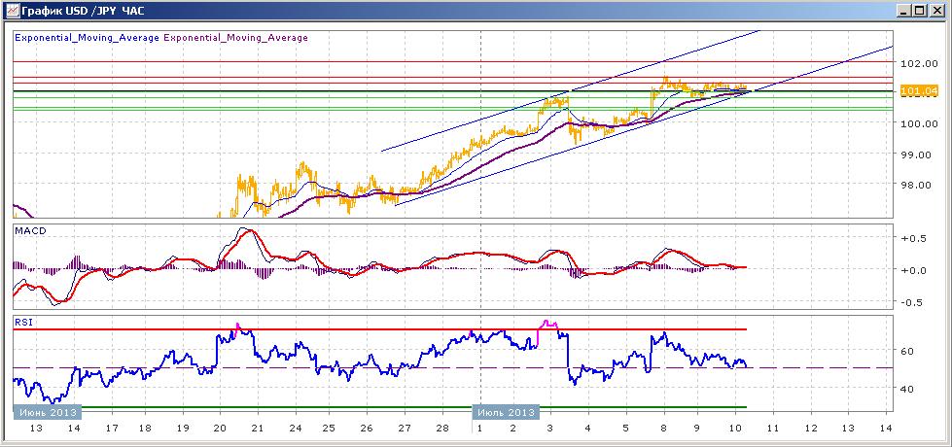Close the USD/JPY chart window
Viewport: 952px width, 447px height.
click(936, 11)
